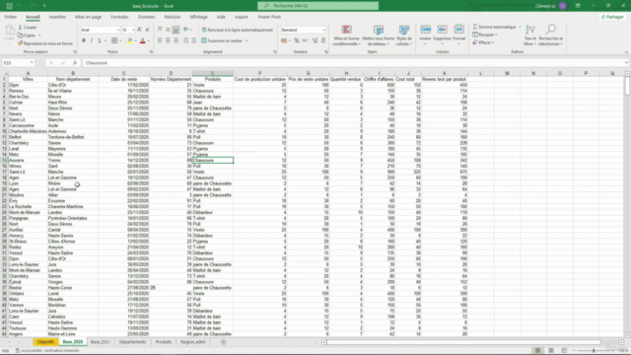Decrease indent in the Alignement group
Viewport: 631px width, 355px height.
click(186, 40)
